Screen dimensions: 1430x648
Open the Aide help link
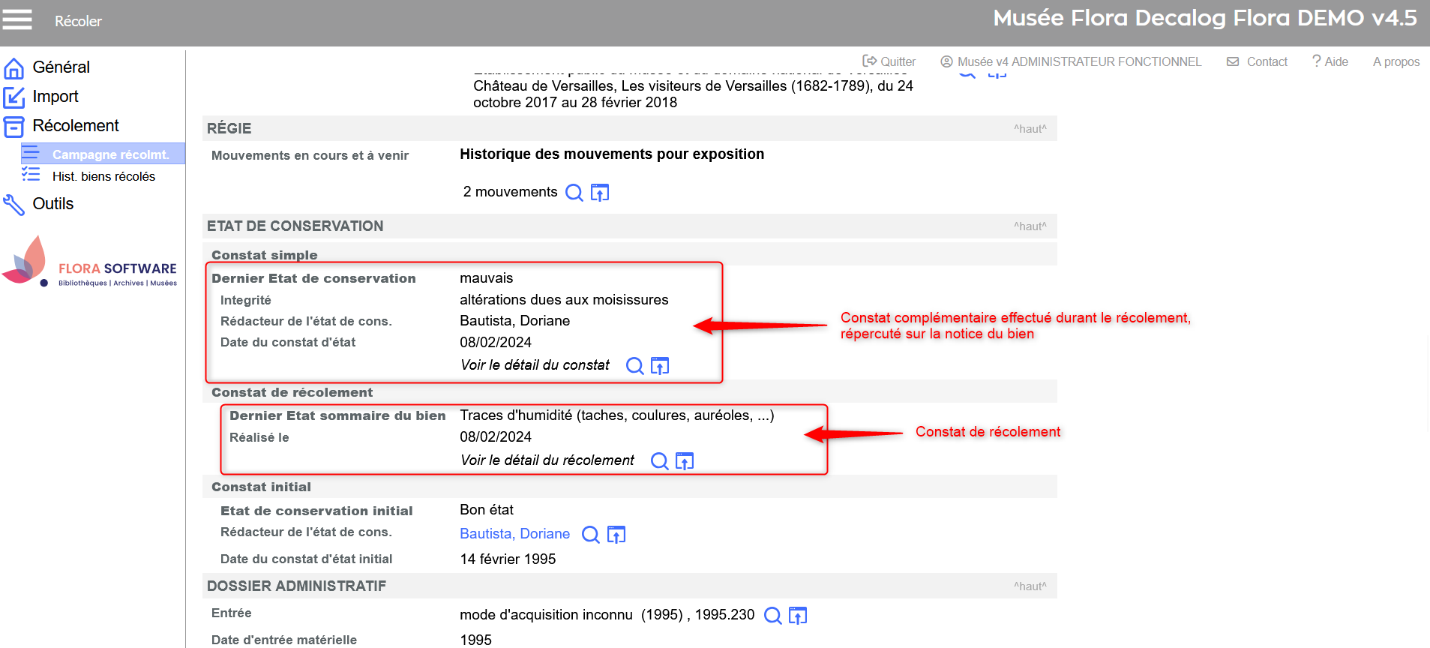1330,61
